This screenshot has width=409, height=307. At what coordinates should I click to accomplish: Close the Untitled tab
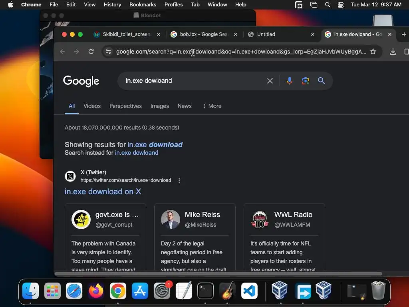pyautogui.click(x=313, y=34)
